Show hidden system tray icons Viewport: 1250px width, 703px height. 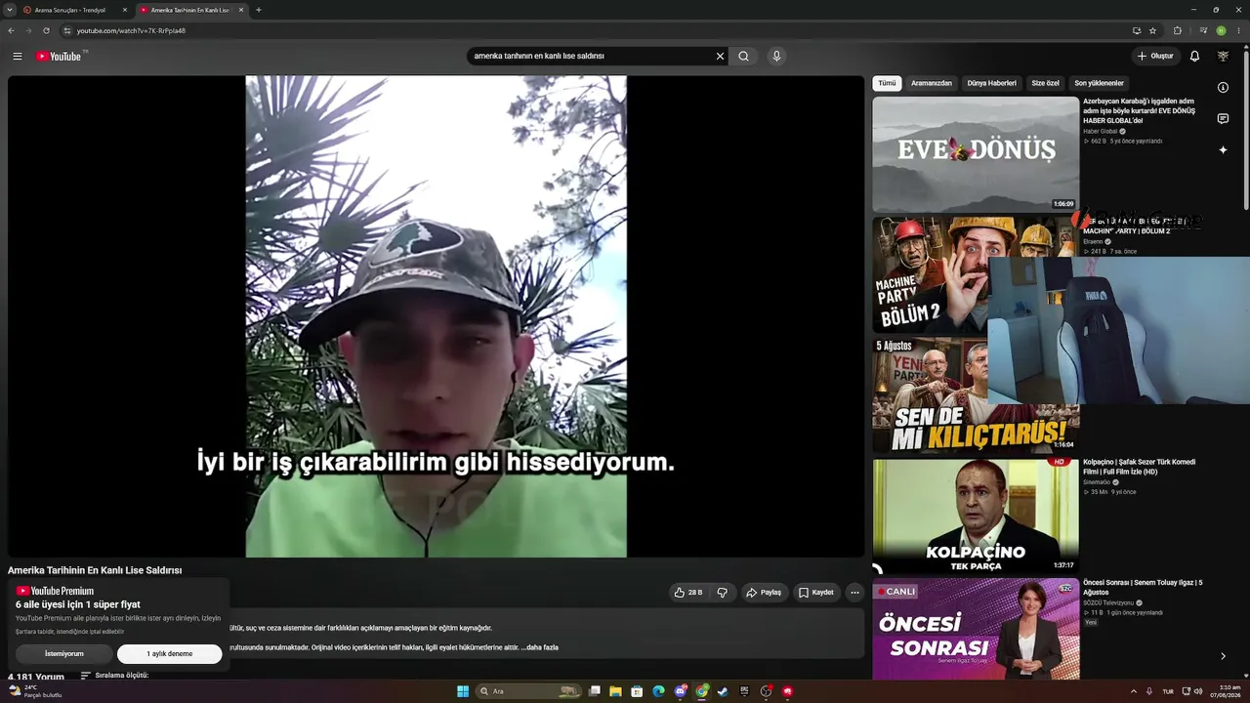pyautogui.click(x=1134, y=691)
